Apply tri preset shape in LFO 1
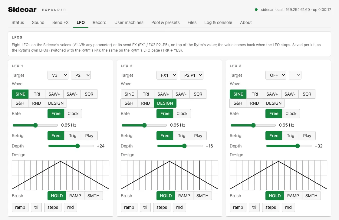This screenshot has width=339, height=220. click(36, 208)
